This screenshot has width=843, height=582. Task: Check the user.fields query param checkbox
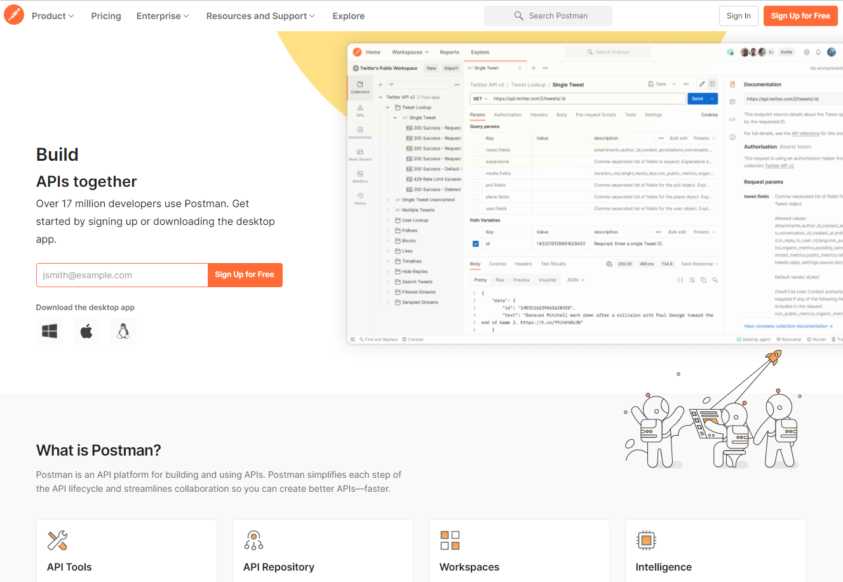(x=476, y=208)
